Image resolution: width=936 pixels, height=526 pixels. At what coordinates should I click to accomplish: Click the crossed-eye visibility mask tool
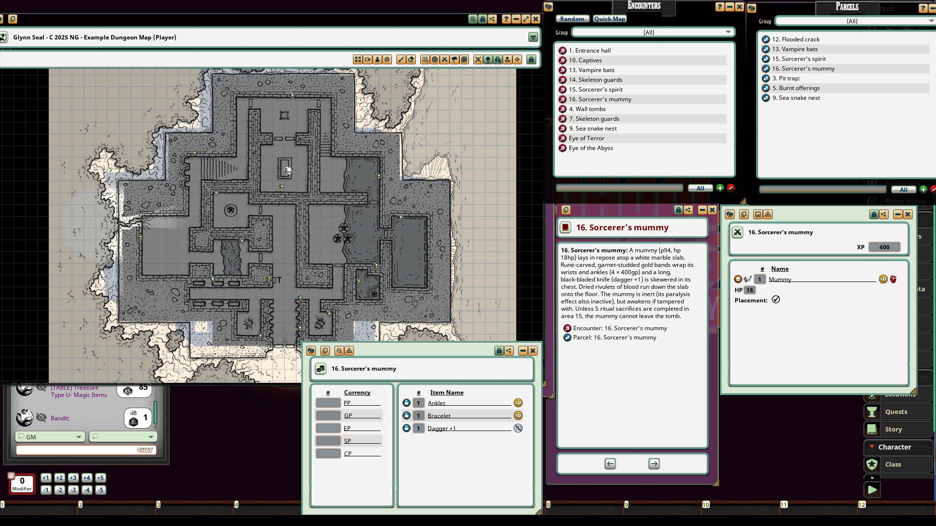tap(464, 59)
